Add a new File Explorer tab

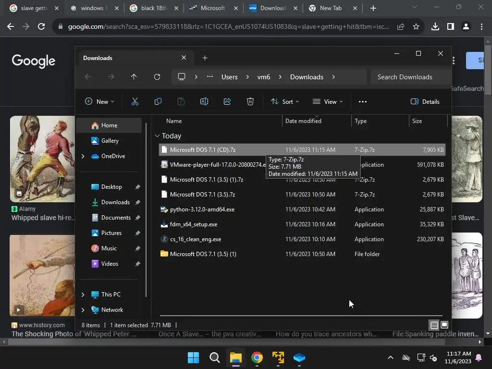205,58
